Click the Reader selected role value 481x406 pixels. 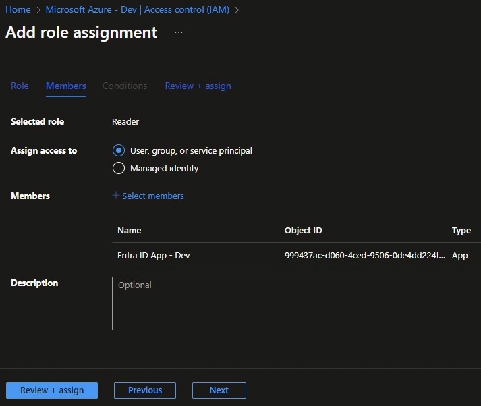coord(125,122)
